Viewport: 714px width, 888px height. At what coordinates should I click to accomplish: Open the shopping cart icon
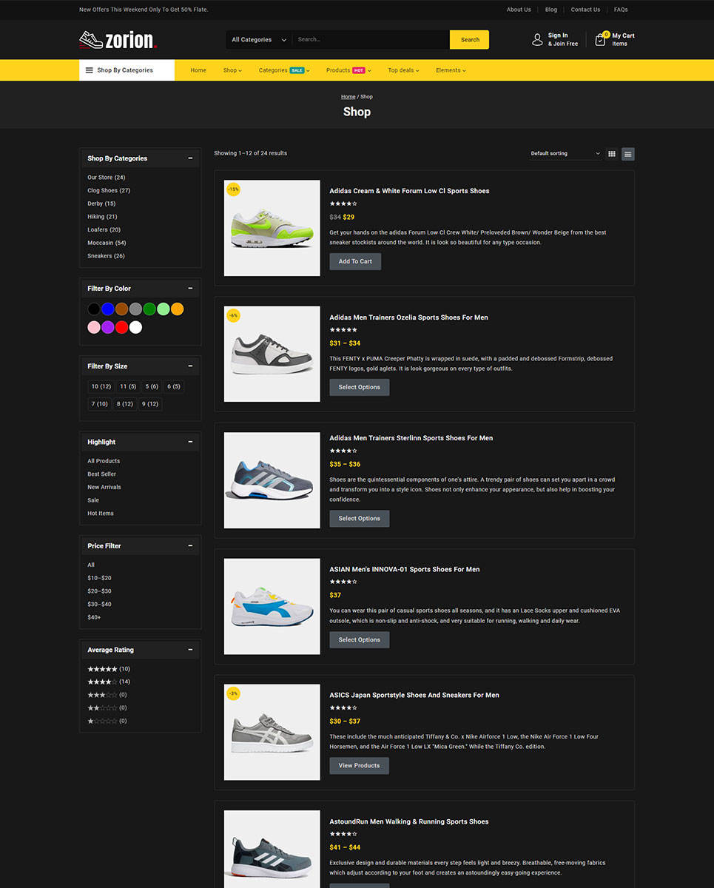pos(600,40)
